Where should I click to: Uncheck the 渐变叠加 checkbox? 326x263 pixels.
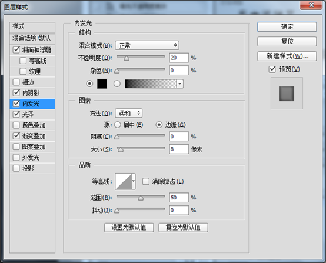[16, 136]
